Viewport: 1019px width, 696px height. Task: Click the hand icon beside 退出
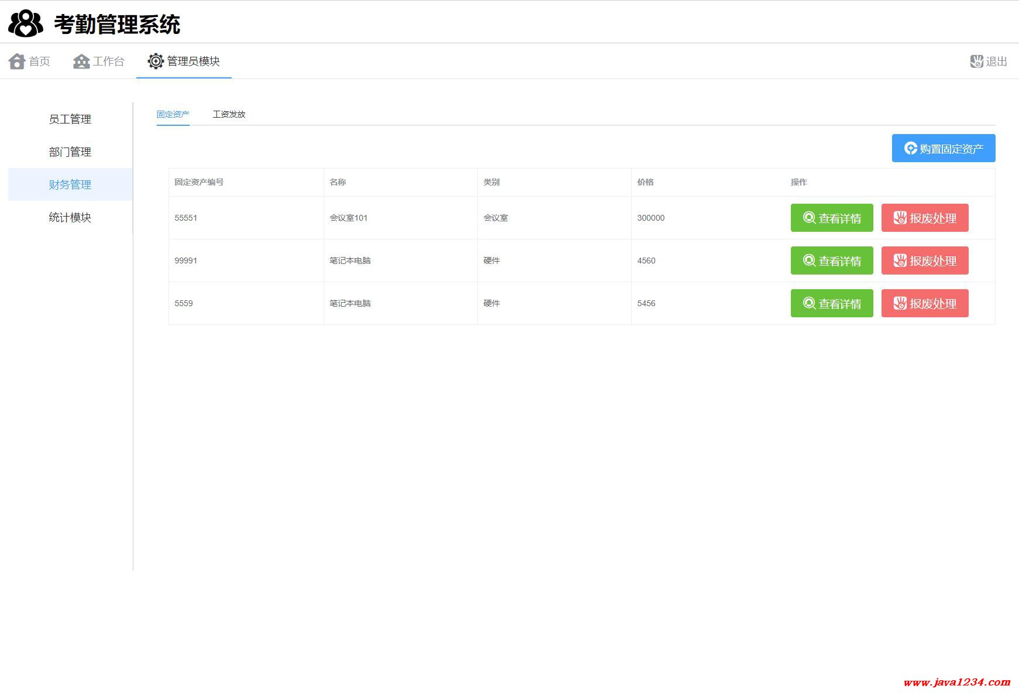(976, 61)
